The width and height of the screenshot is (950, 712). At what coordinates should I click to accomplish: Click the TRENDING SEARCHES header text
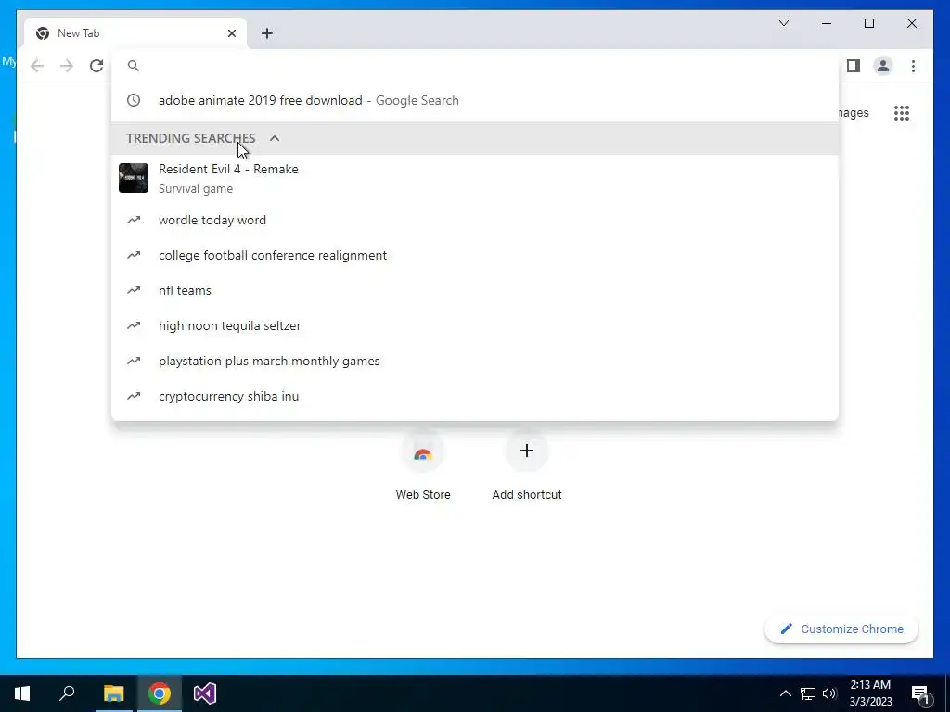click(x=191, y=138)
